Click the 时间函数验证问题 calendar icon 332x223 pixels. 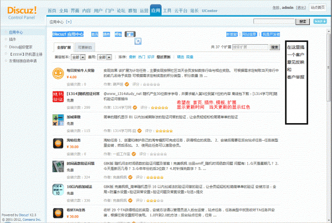58,166
